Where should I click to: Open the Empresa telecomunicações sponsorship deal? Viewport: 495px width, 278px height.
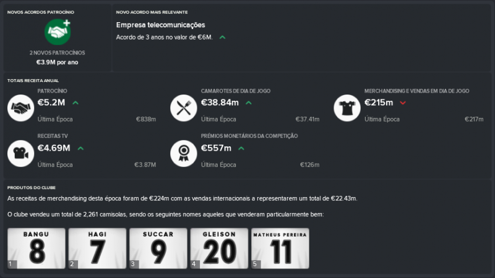pos(160,25)
